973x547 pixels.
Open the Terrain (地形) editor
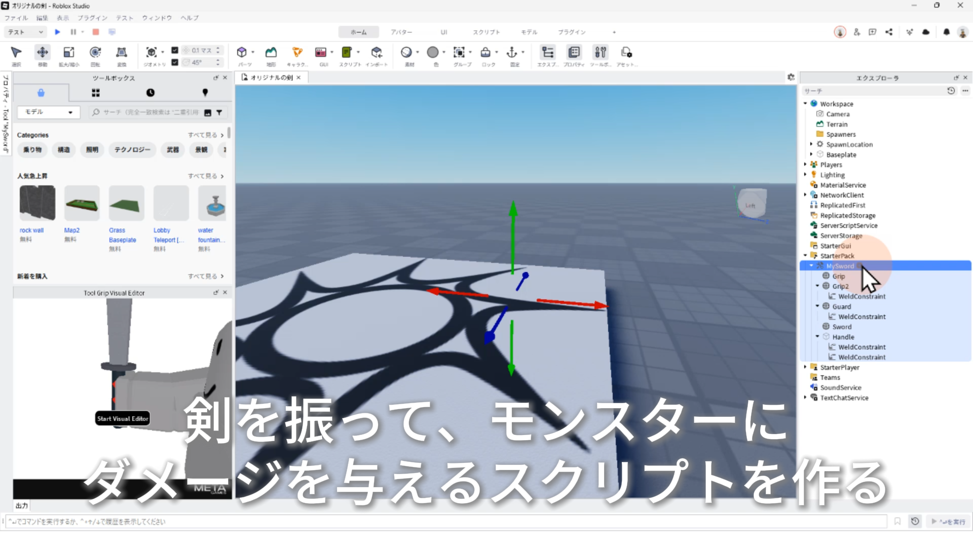pos(271,52)
